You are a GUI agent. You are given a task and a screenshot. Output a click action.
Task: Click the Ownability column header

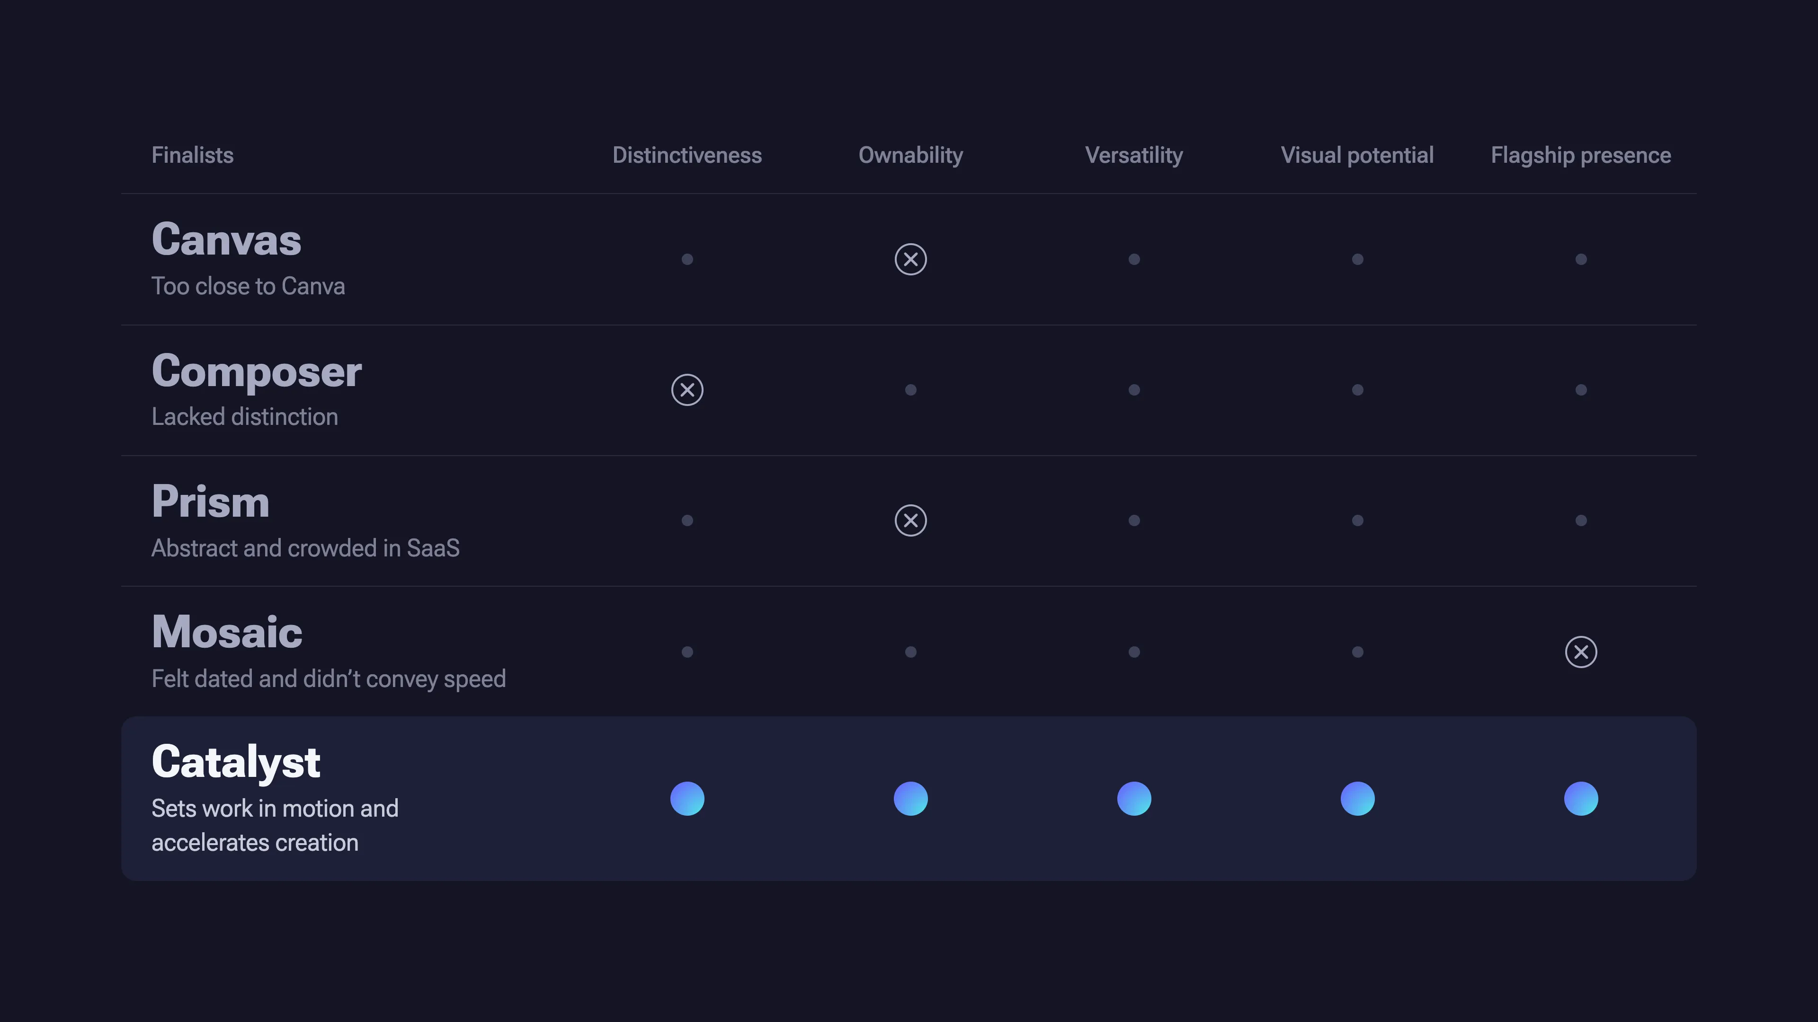pos(910,156)
